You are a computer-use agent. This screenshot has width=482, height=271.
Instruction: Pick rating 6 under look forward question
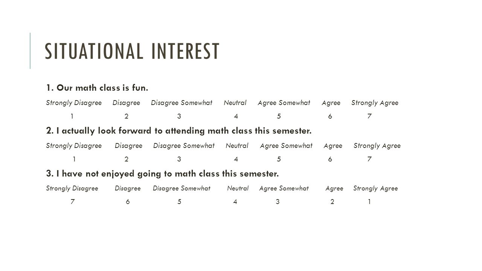coord(330,159)
